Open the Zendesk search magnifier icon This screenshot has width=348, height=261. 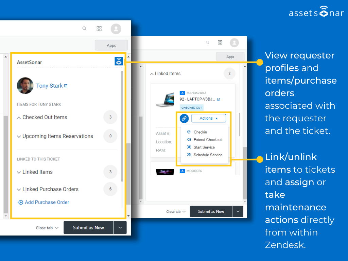[x=84, y=29]
